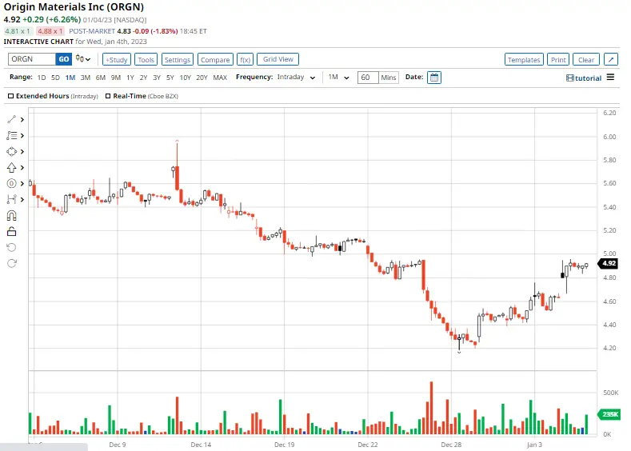
Task: Choose the 9M range
Action: tap(116, 78)
